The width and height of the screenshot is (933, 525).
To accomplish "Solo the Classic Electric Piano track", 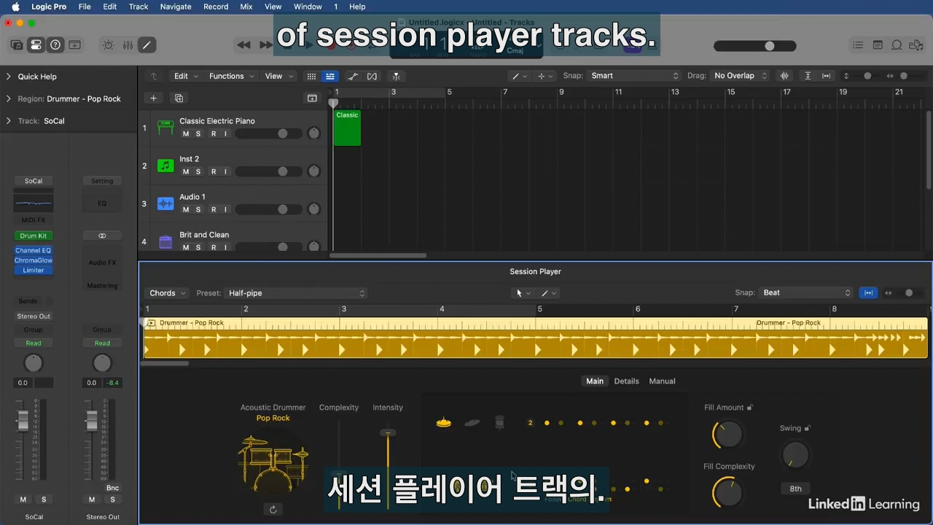I will [198, 133].
